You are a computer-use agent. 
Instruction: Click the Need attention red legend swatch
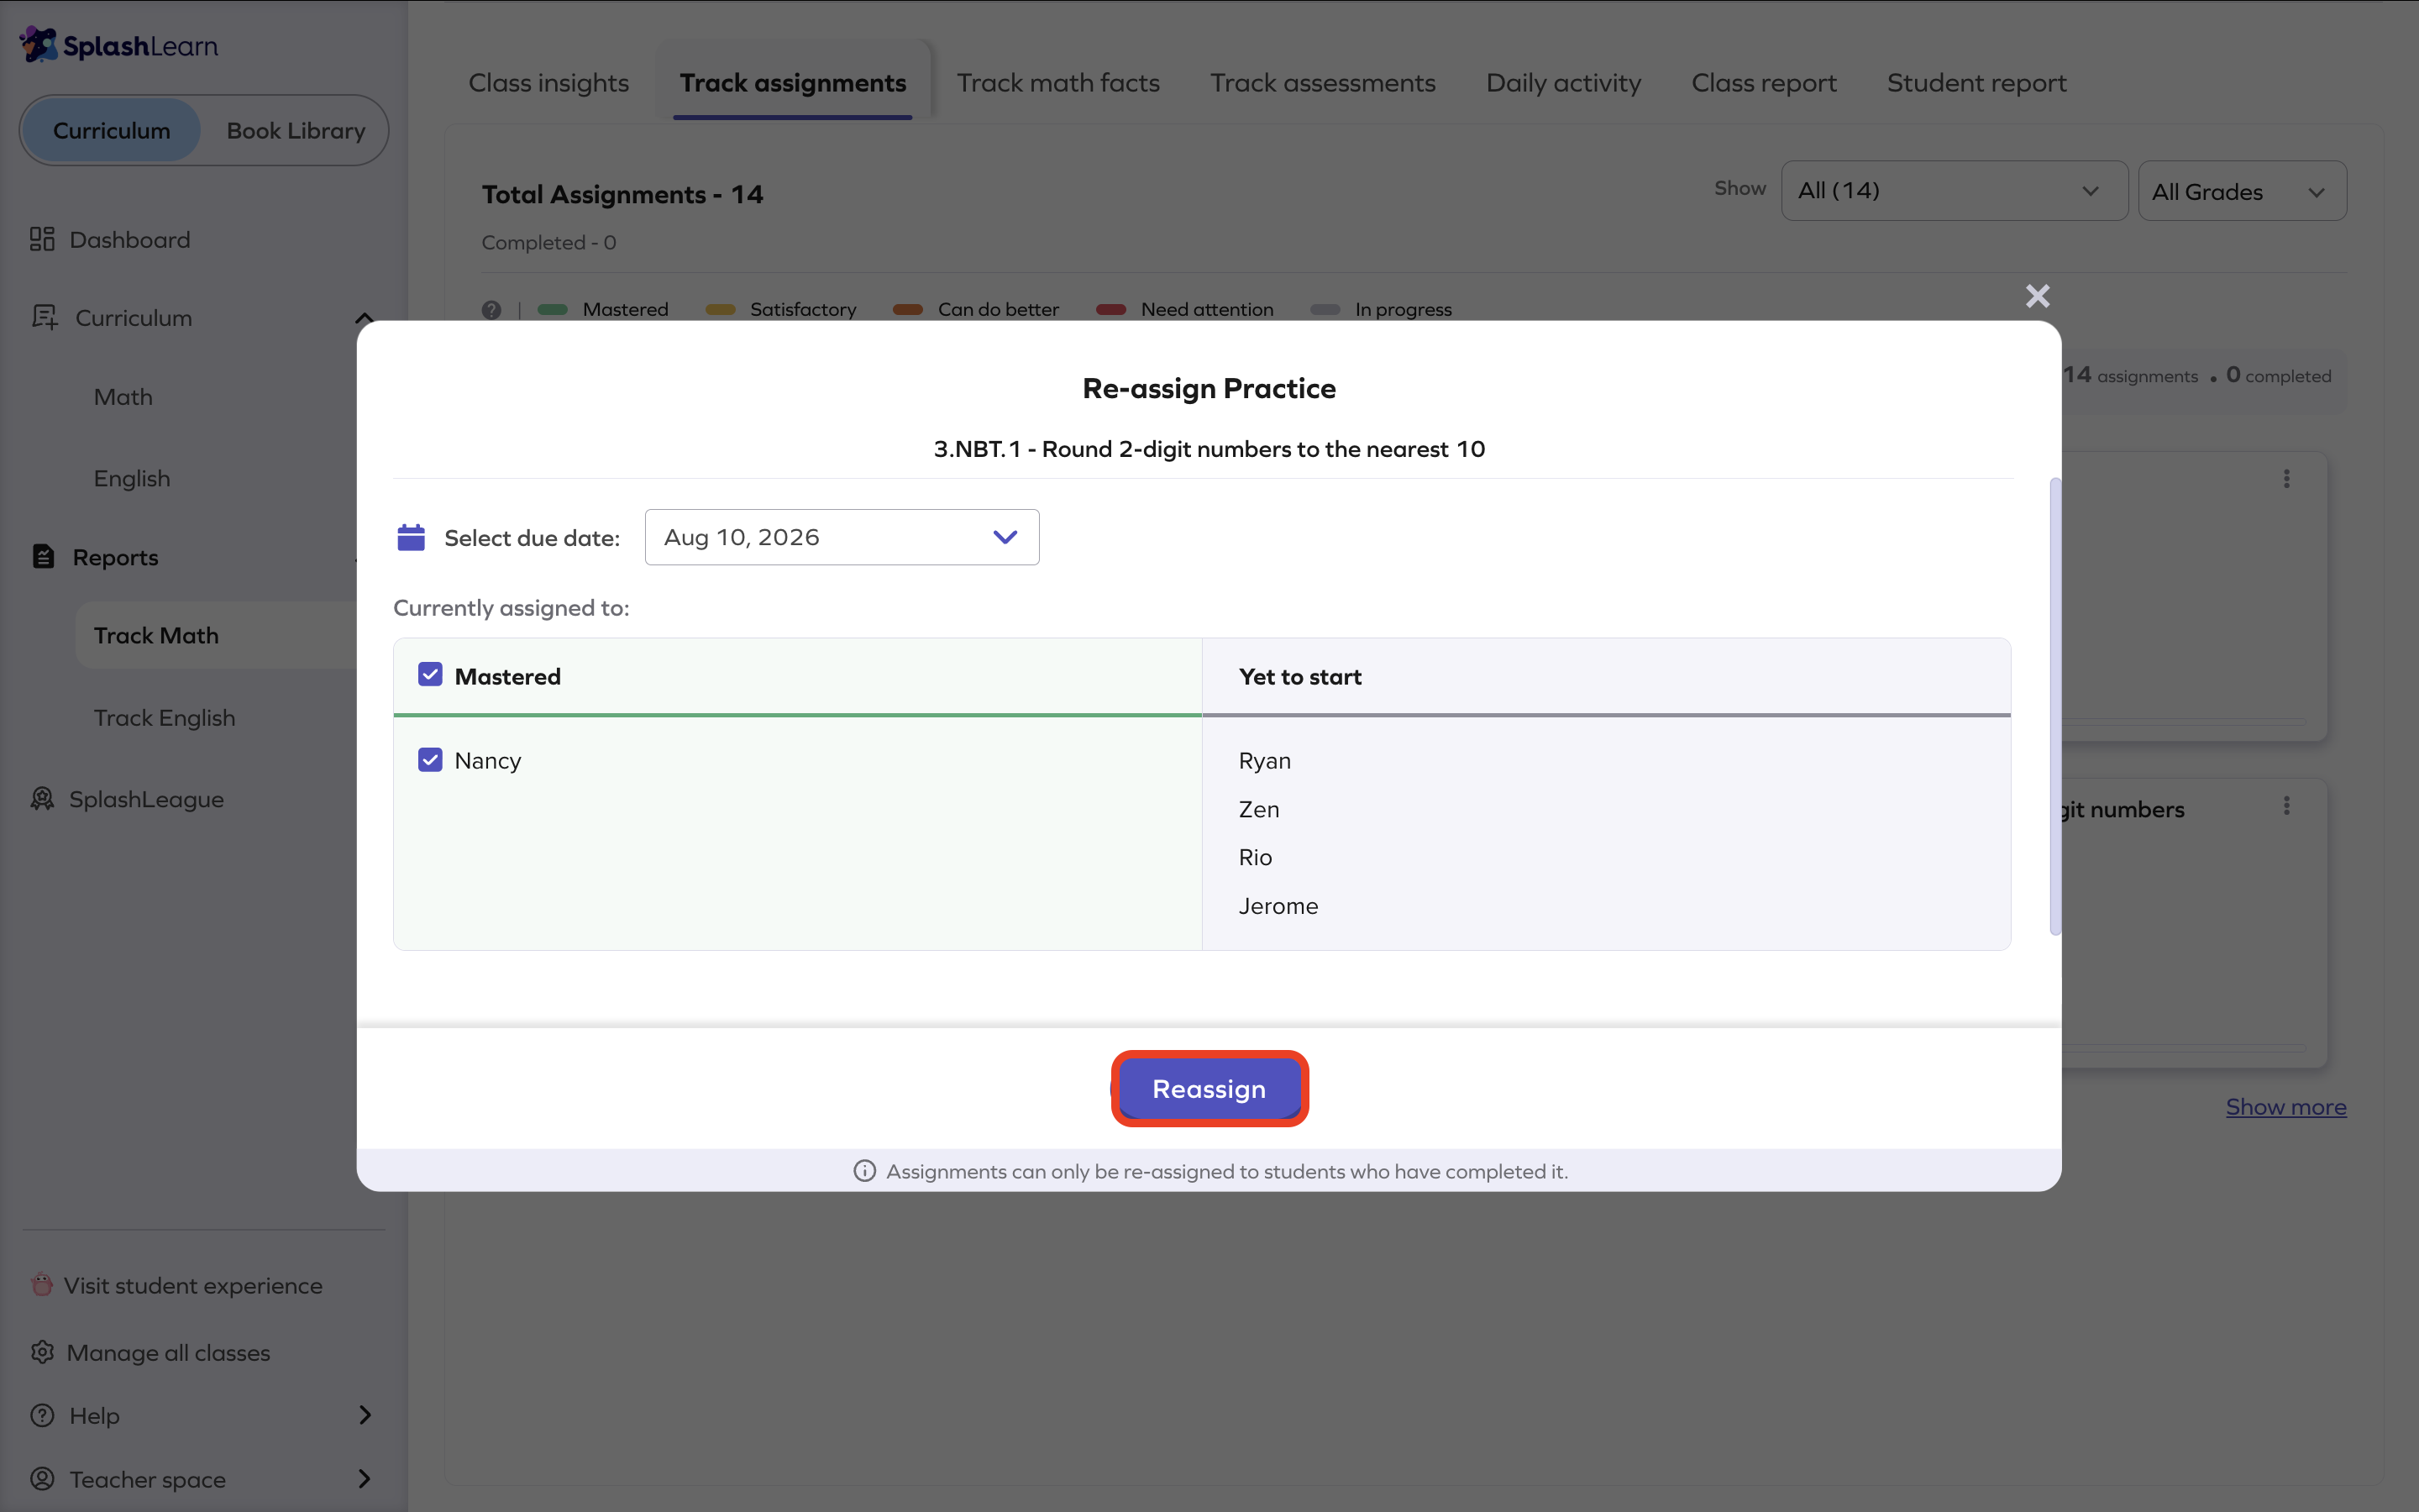tap(1110, 310)
